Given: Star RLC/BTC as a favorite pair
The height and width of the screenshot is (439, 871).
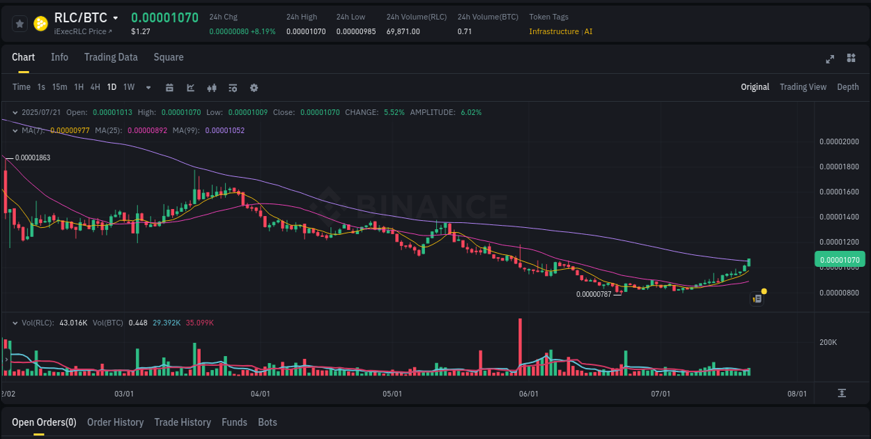Looking at the screenshot, I should (x=19, y=23).
